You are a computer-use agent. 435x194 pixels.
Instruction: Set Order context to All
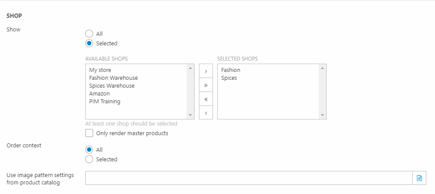pos(89,150)
